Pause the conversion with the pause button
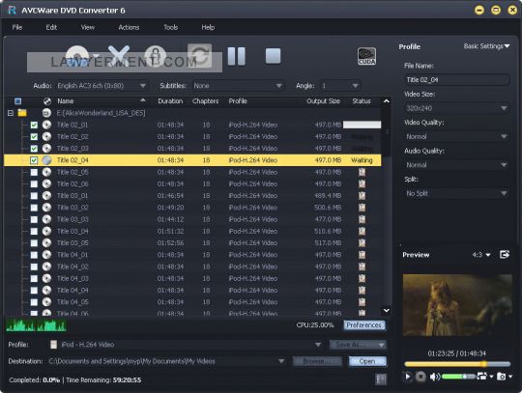This screenshot has height=393, width=522. point(237,56)
